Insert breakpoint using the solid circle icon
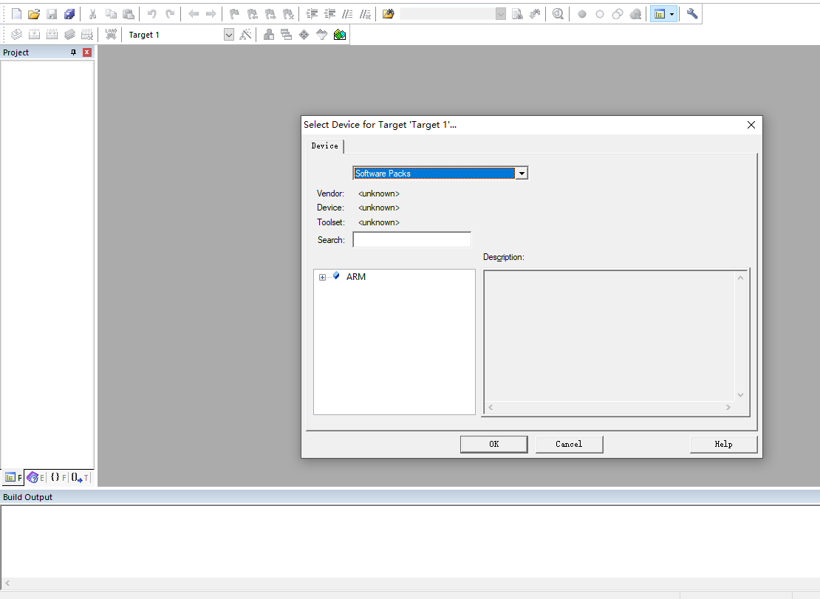Screen dimensions: 820x599 (x=582, y=14)
